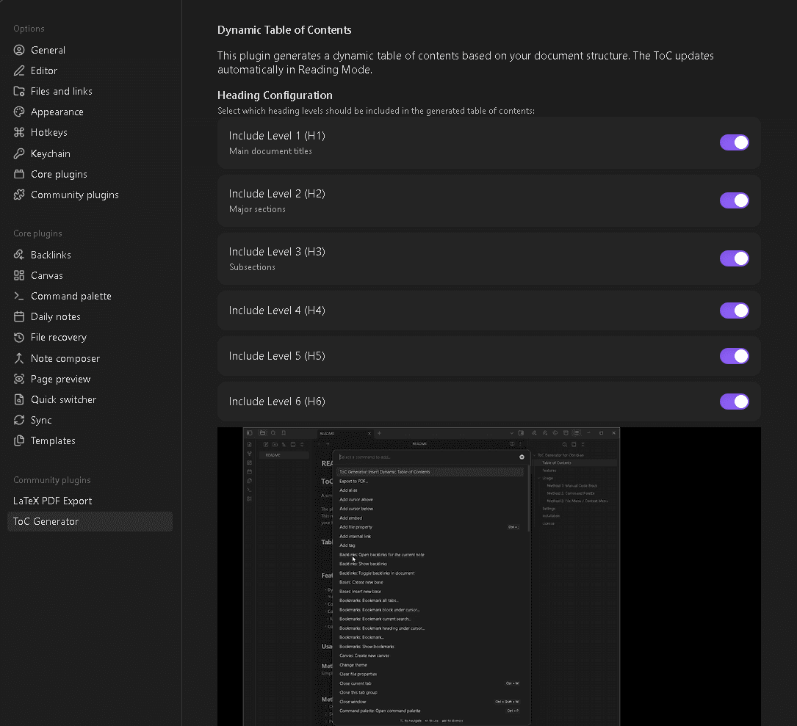Viewport: 797px width, 726px height.
Task: Open Keychain settings tab
Action: coord(90,153)
